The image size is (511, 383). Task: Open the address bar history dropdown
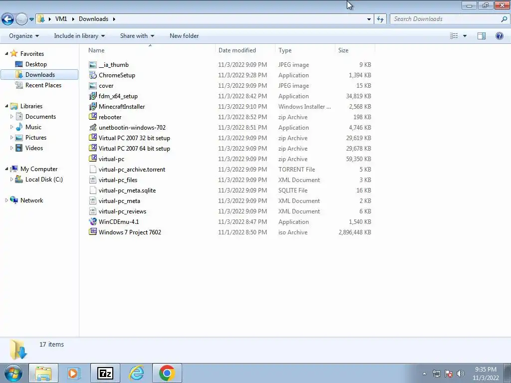(369, 19)
